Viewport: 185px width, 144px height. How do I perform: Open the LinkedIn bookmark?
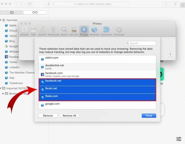12,67
